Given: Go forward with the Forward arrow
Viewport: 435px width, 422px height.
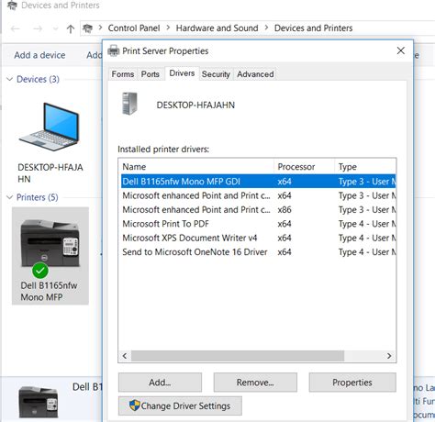Looking at the screenshot, I should (x=38, y=28).
